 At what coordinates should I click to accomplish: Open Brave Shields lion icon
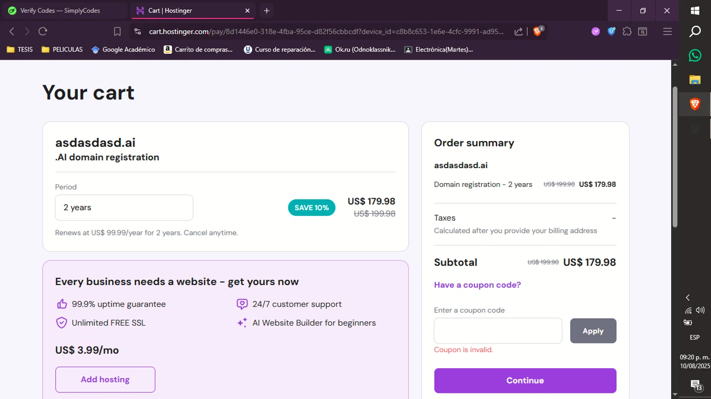pyautogui.click(x=538, y=31)
